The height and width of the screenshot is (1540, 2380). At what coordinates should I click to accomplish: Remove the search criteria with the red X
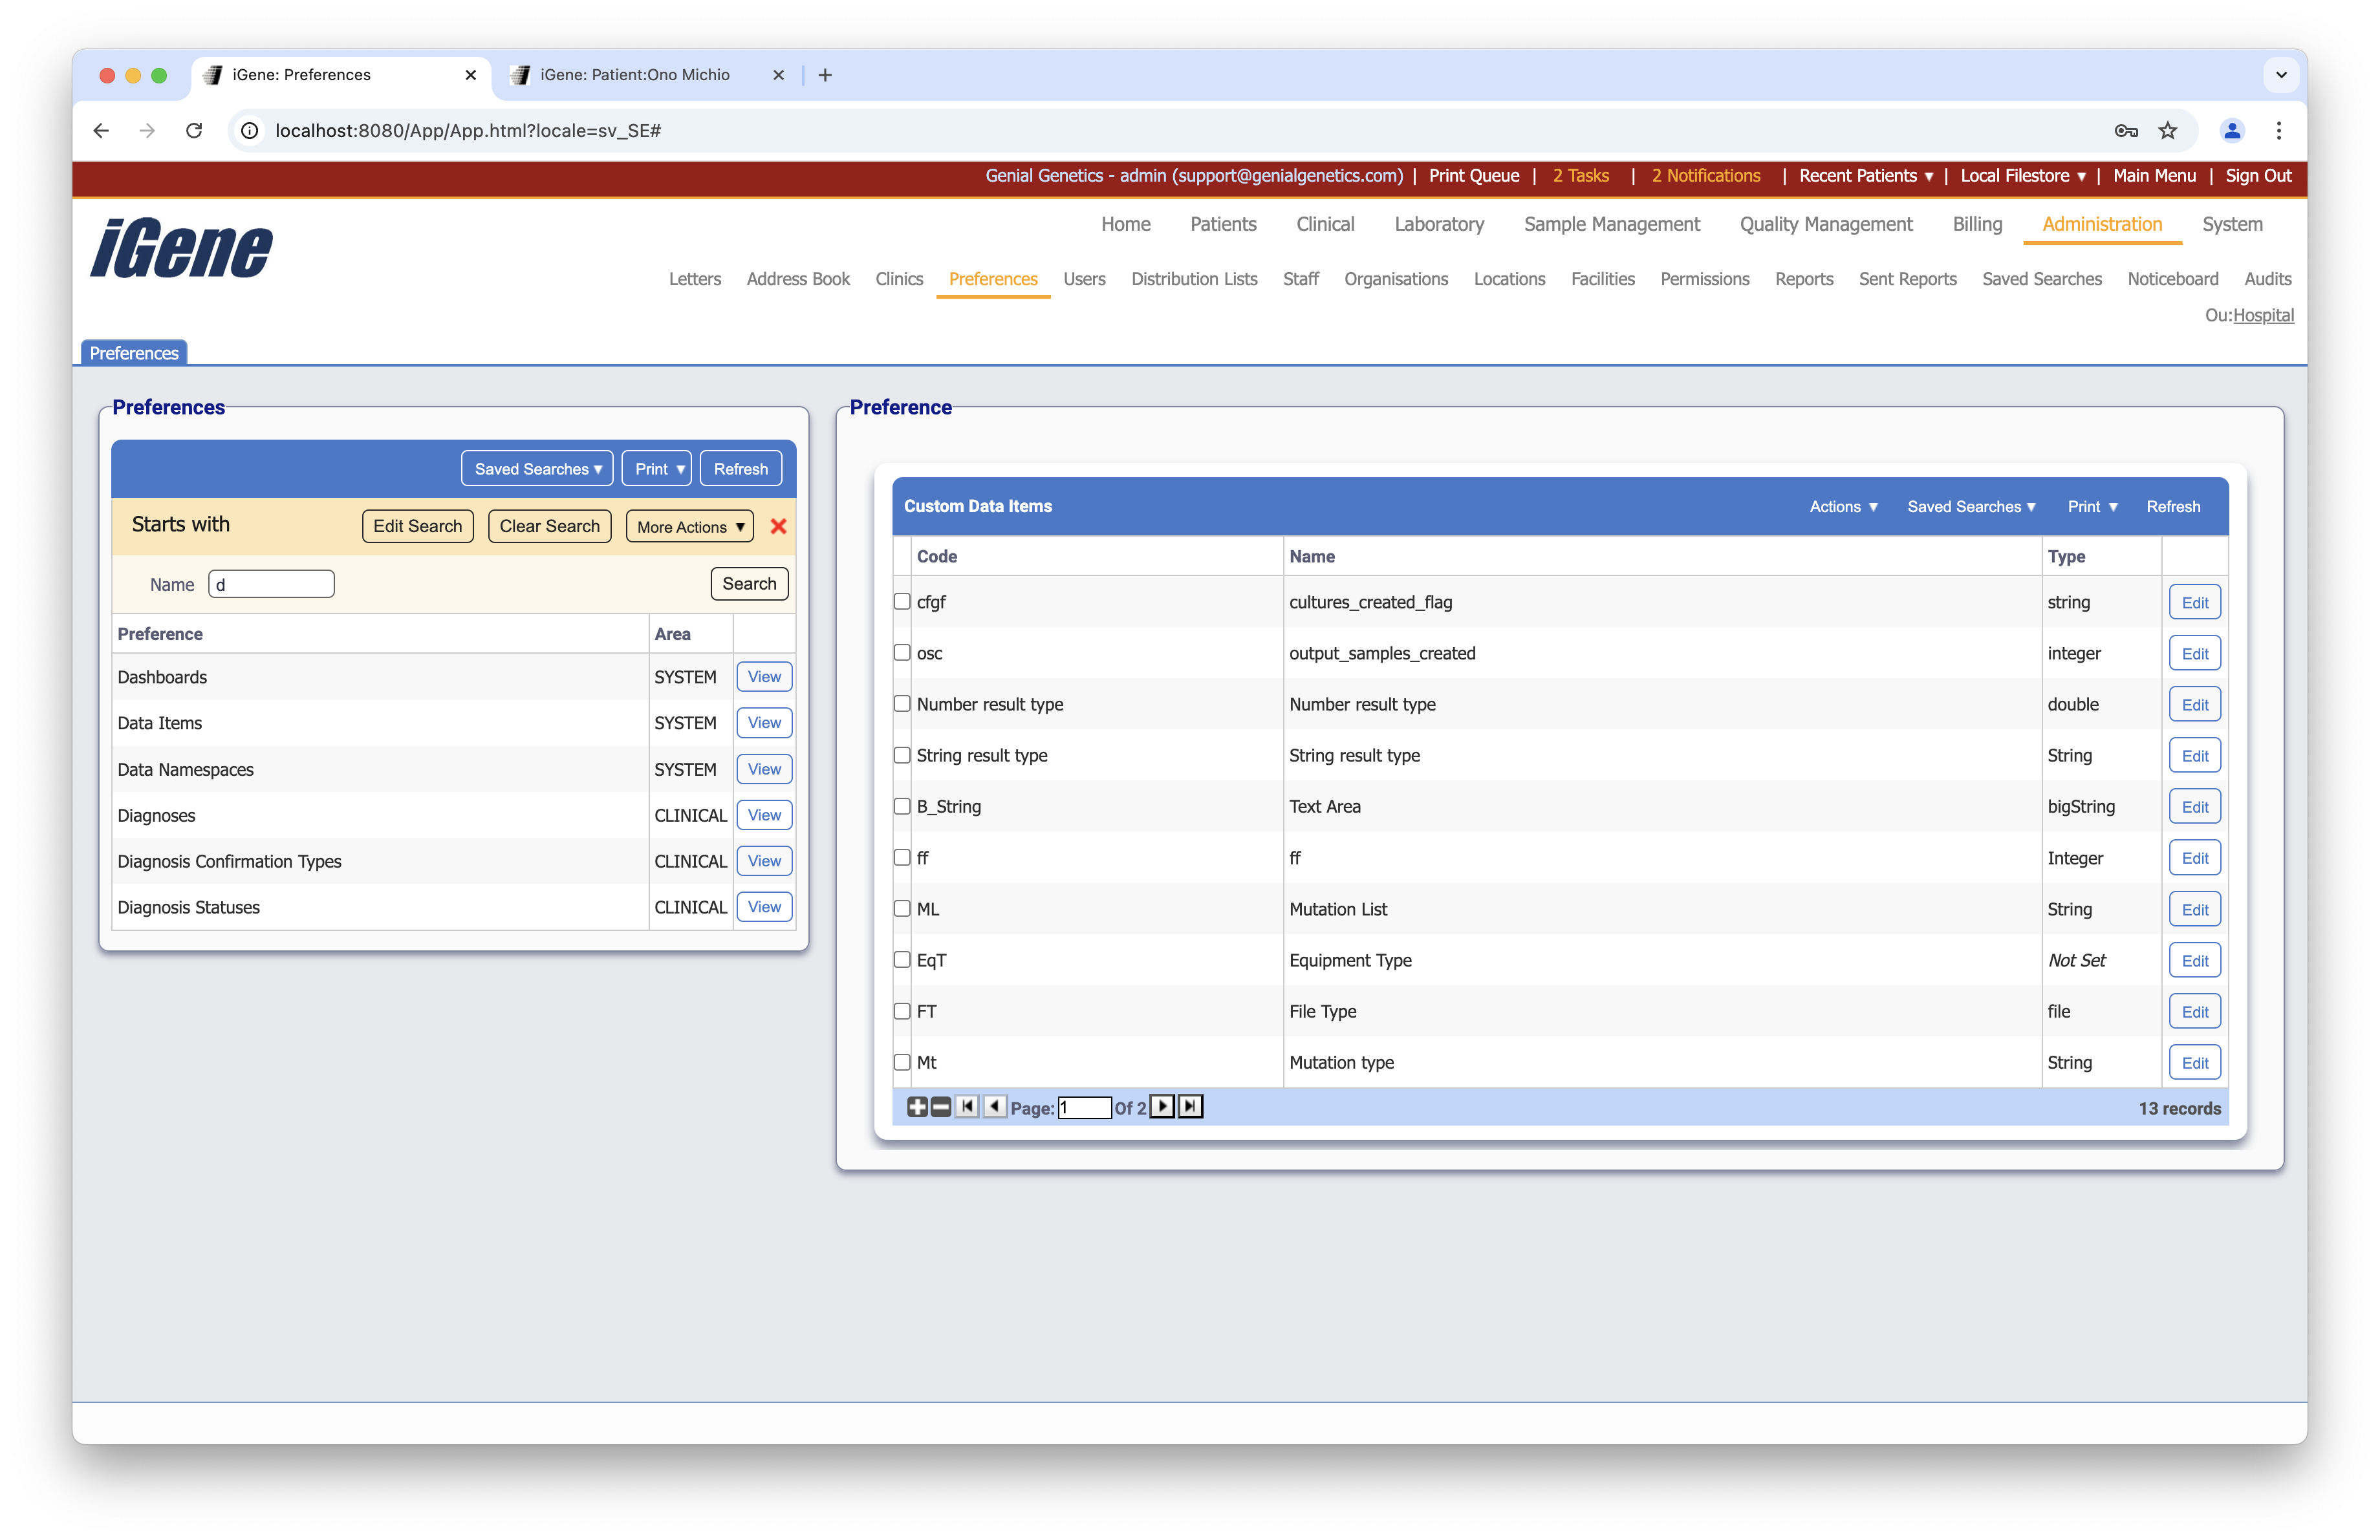click(779, 527)
